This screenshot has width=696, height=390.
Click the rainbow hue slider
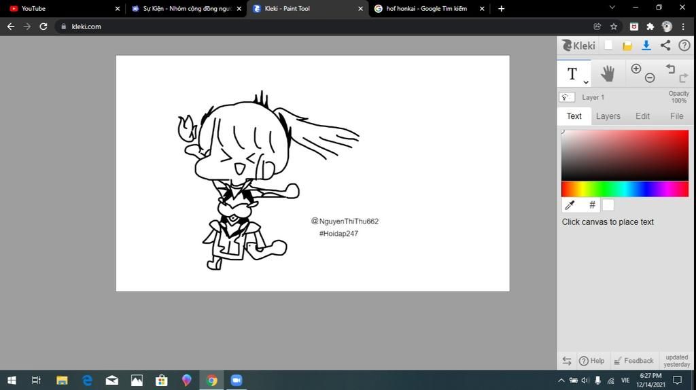(625, 189)
